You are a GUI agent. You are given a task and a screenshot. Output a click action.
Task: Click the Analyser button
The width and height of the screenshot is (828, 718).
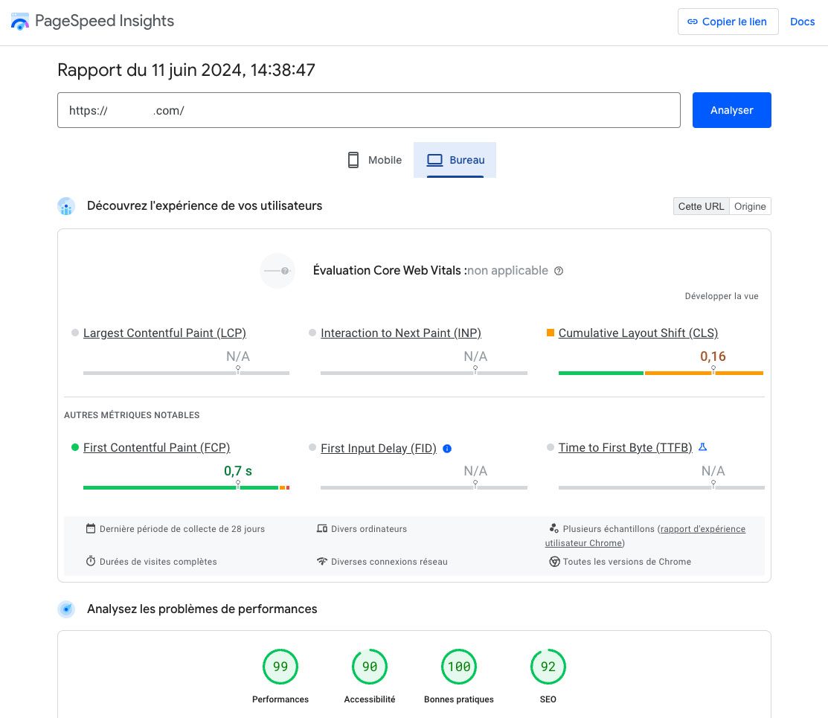pos(731,110)
